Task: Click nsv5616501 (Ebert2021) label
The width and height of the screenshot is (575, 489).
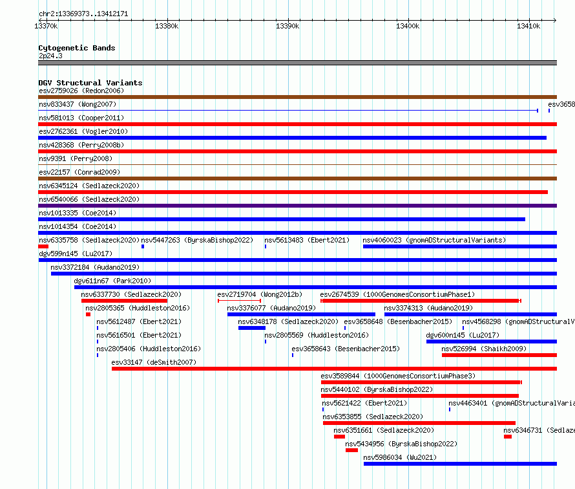Action: click(139, 335)
